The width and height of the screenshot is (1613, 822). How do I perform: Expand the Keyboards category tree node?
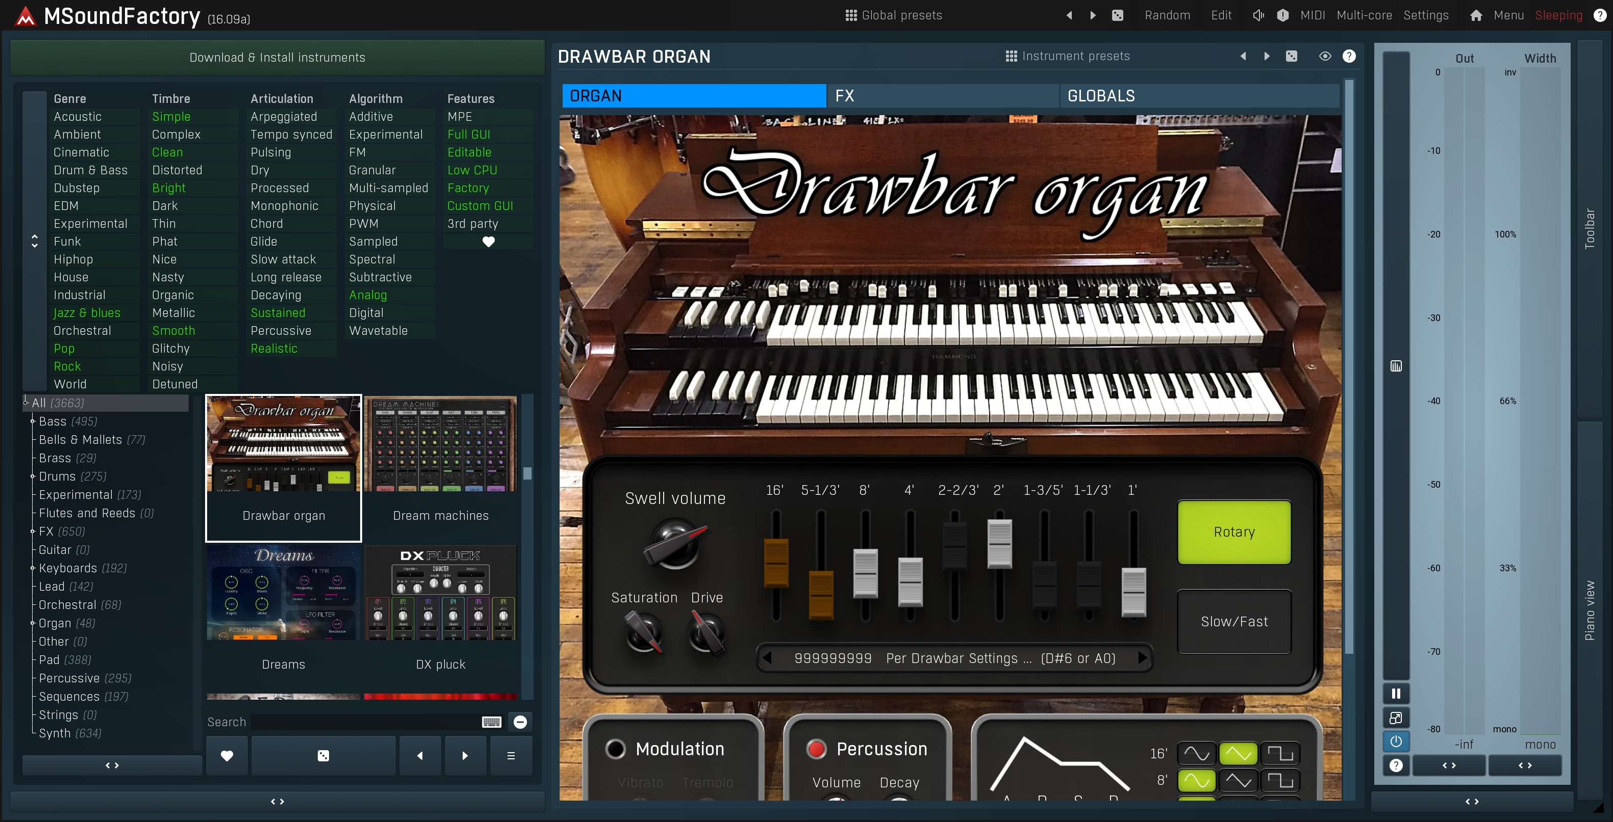coord(32,568)
